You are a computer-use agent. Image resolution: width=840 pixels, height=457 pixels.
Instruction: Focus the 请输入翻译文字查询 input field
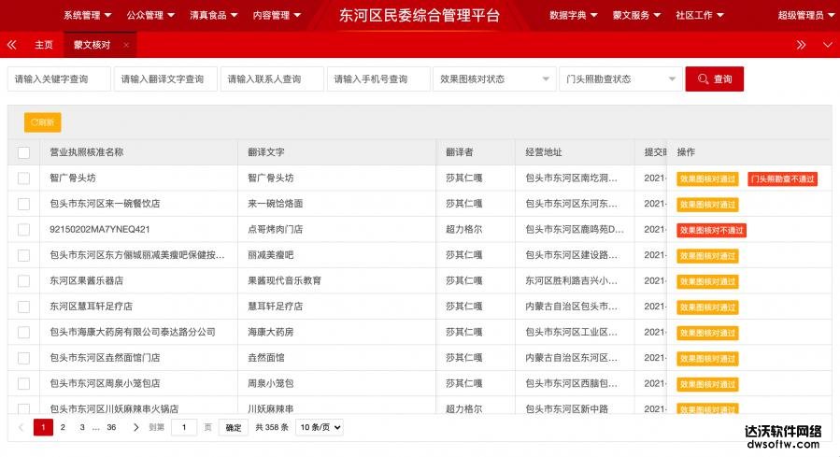pos(165,79)
